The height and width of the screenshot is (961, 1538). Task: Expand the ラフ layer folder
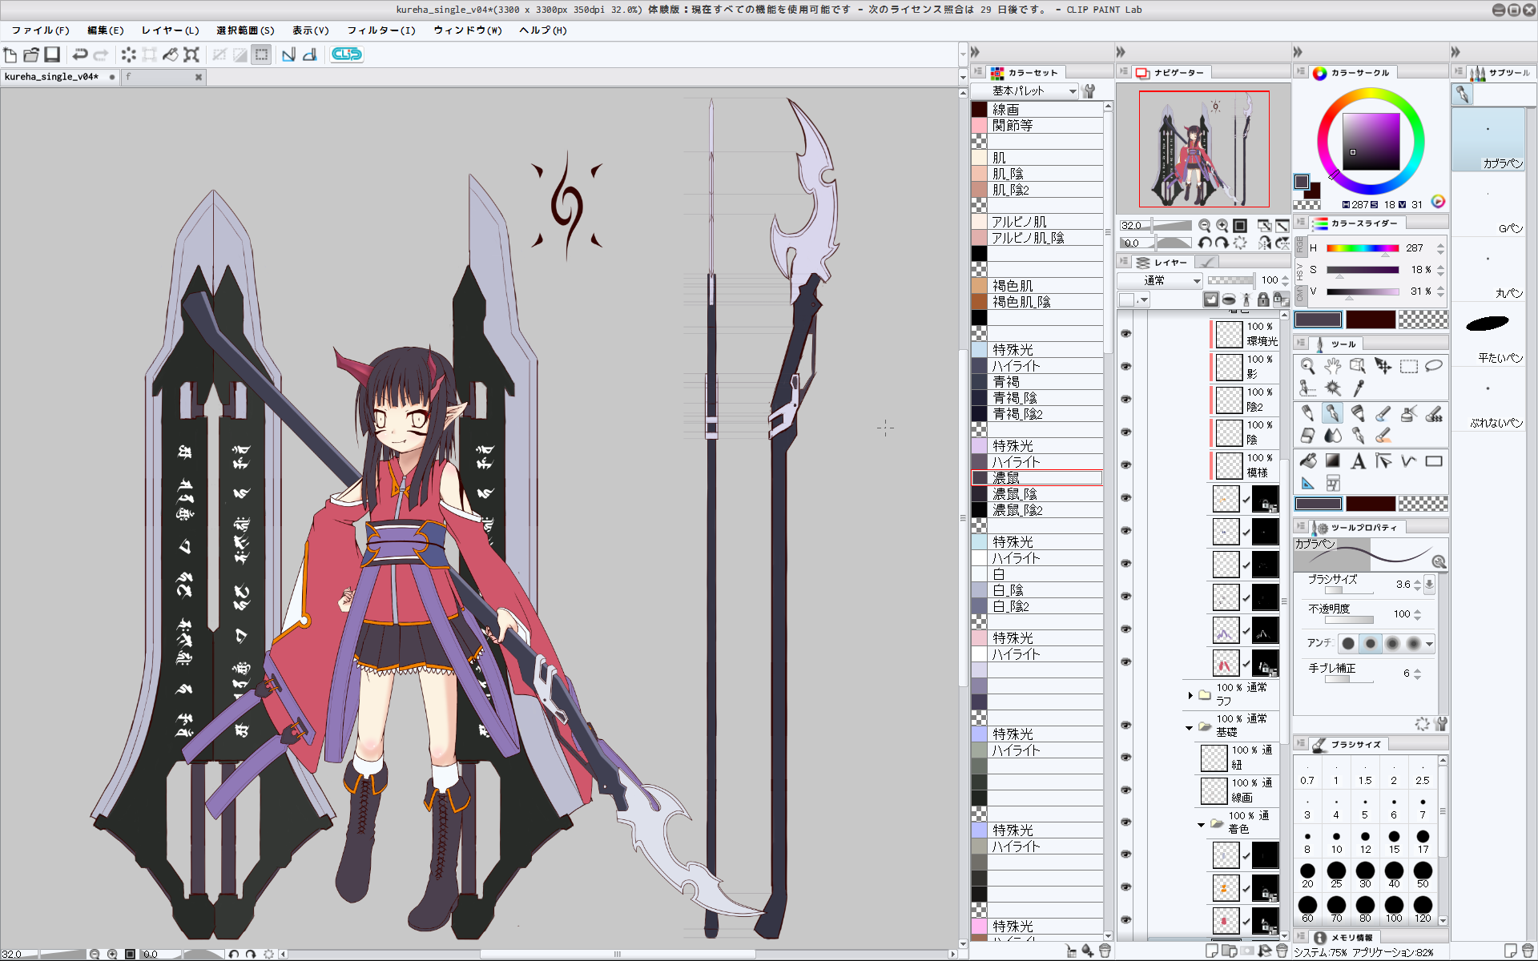1190,695
